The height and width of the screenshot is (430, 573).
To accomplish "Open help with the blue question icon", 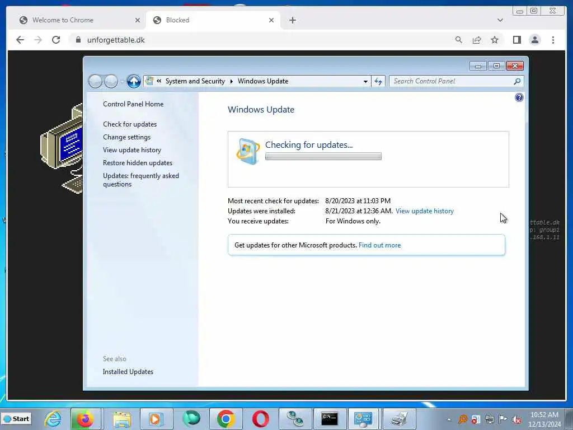I will tap(519, 97).
